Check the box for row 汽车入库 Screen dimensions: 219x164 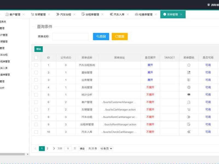(36, 132)
